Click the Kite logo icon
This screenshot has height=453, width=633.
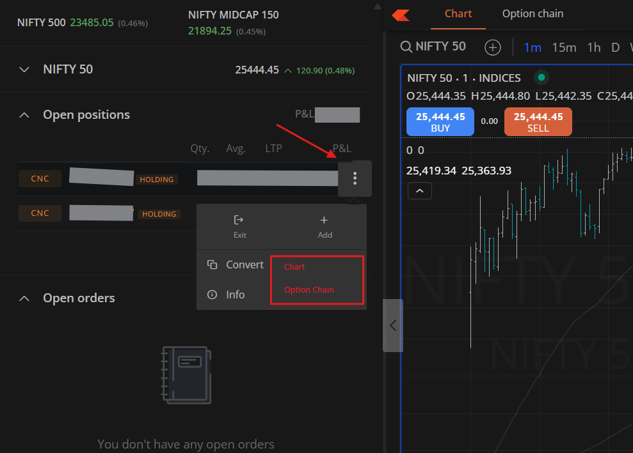402,14
